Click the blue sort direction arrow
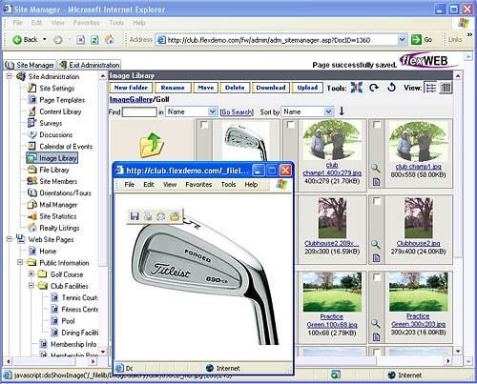Image resolution: width=477 pixels, height=384 pixels. click(x=342, y=111)
